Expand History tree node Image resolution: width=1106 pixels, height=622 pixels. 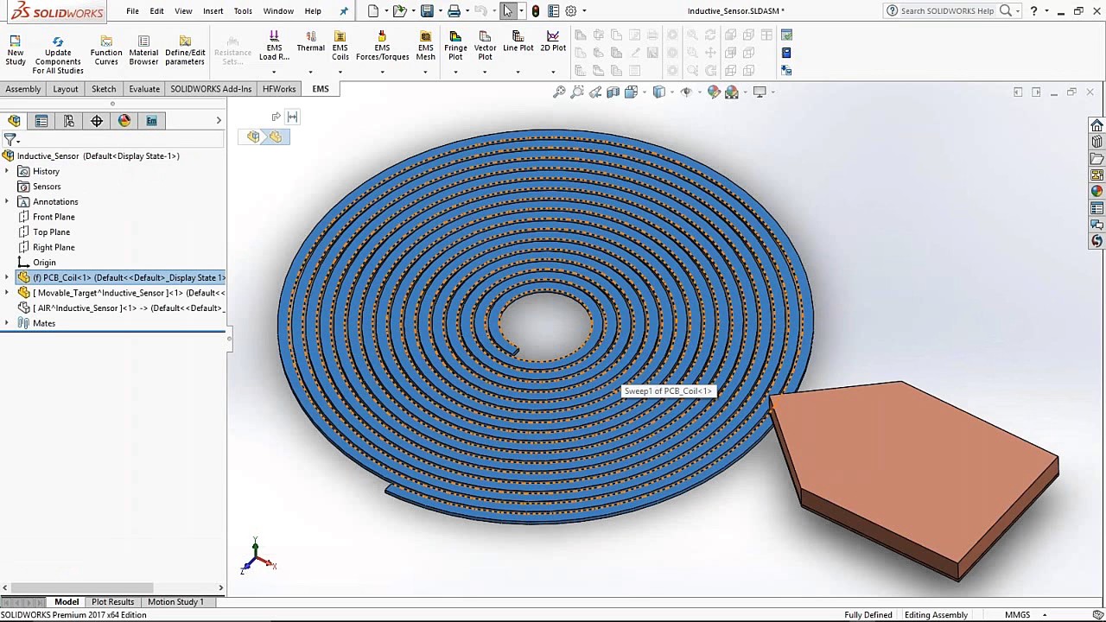click(x=7, y=171)
